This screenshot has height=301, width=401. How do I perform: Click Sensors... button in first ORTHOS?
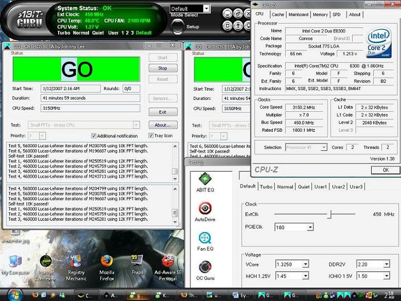click(163, 98)
